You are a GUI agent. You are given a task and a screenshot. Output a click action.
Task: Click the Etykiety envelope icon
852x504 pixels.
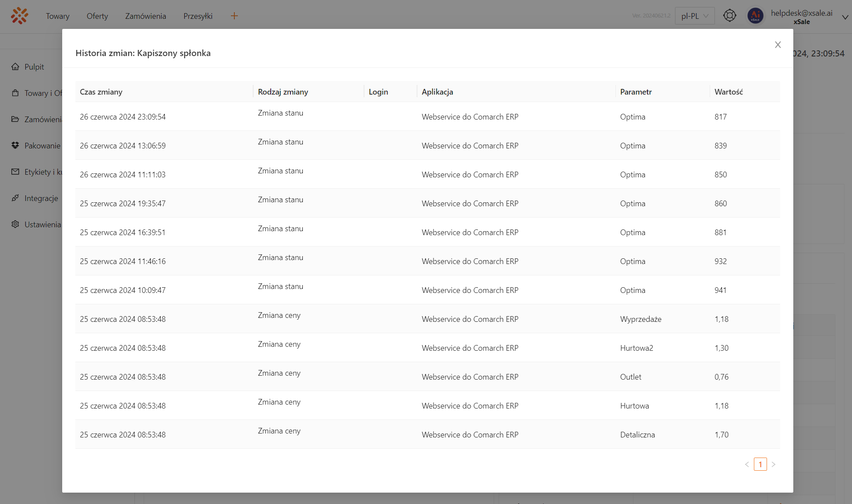tap(15, 172)
